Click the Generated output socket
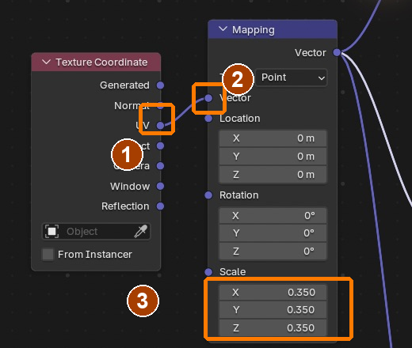The image size is (412, 348). tap(160, 85)
